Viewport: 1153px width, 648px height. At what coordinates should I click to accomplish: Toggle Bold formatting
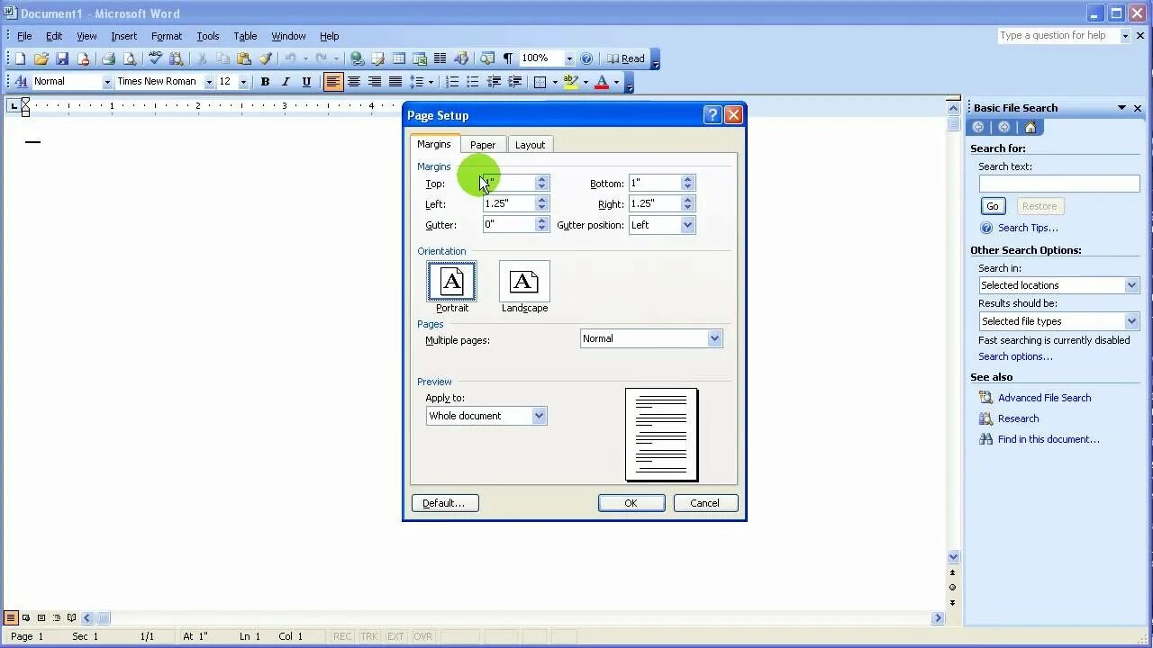[265, 82]
